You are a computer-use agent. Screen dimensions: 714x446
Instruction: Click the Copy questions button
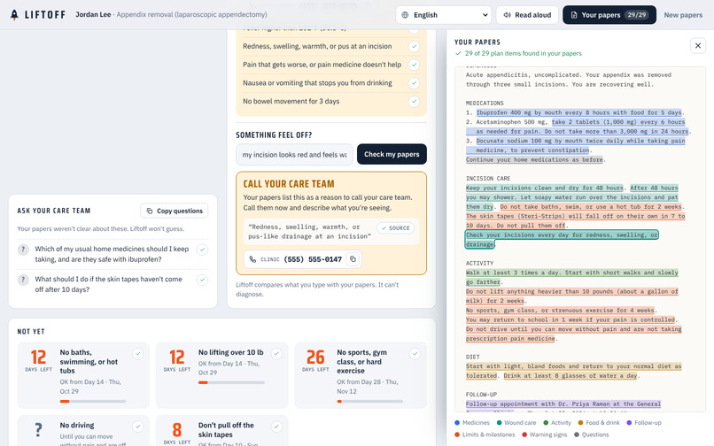coord(174,211)
